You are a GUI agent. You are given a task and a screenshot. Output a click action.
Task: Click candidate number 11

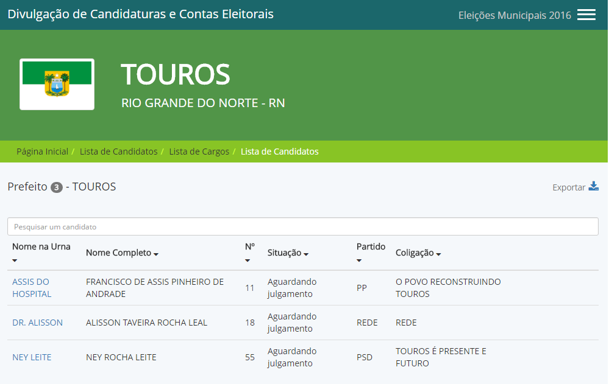[x=250, y=288]
